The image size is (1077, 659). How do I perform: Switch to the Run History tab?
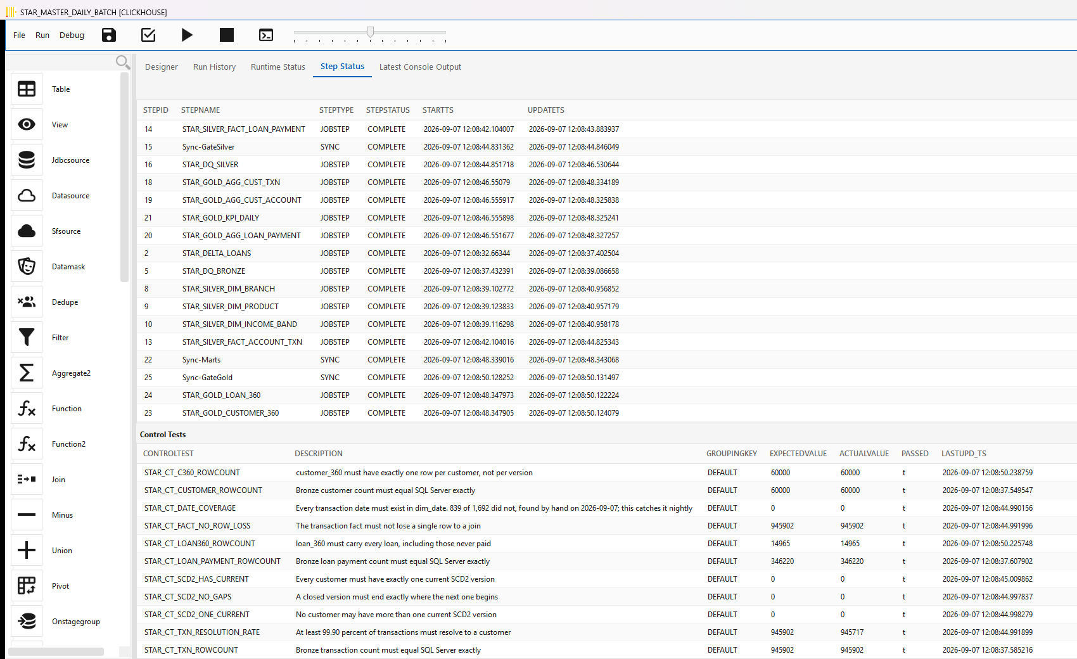click(214, 67)
